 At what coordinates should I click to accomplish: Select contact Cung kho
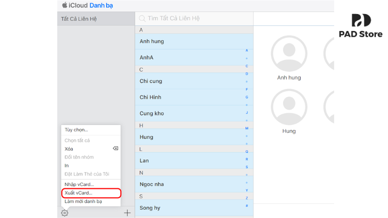tap(194, 113)
